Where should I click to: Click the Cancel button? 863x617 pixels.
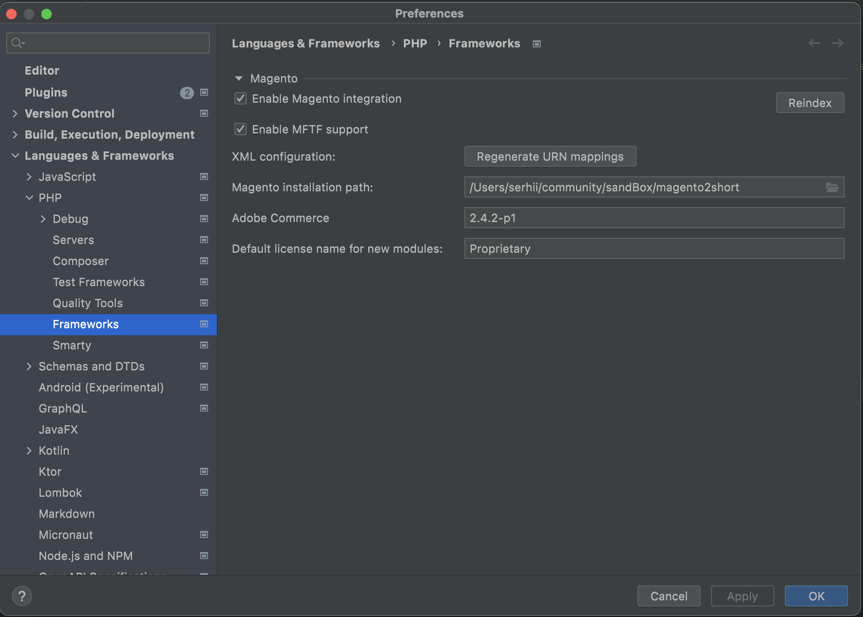click(x=669, y=596)
